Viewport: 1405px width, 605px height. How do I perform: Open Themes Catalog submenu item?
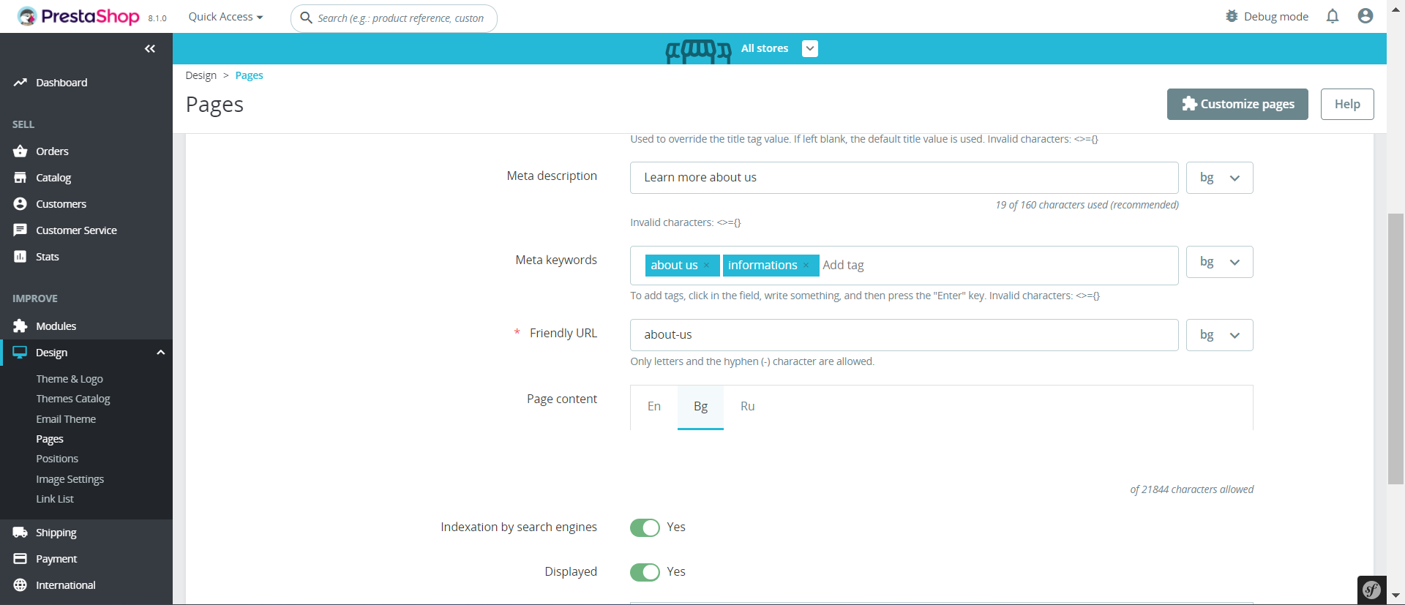coord(73,399)
